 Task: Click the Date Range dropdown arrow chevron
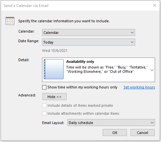tap(132, 42)
